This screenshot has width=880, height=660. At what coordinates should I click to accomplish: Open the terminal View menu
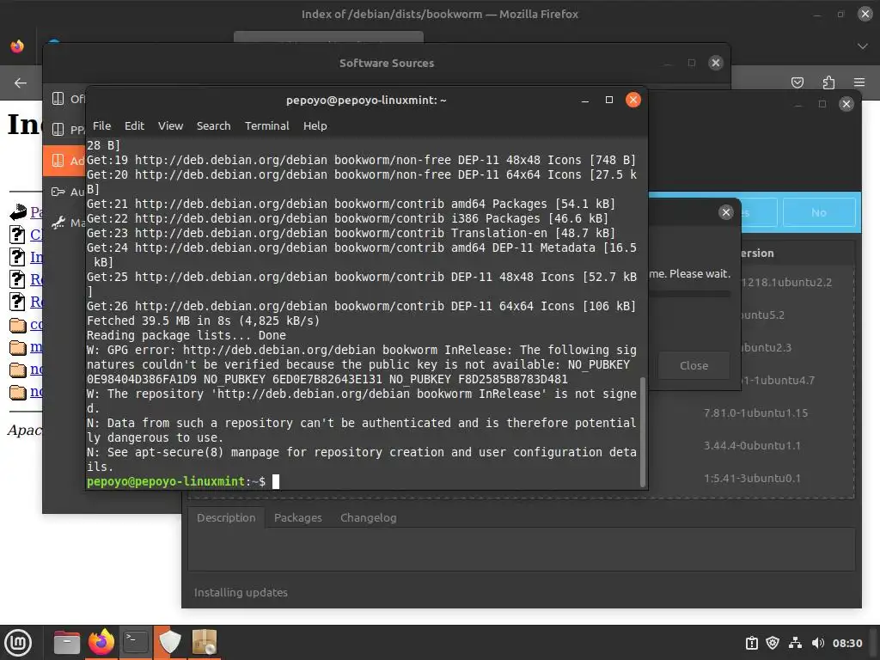pyautogui.click(x=171, y=125)
